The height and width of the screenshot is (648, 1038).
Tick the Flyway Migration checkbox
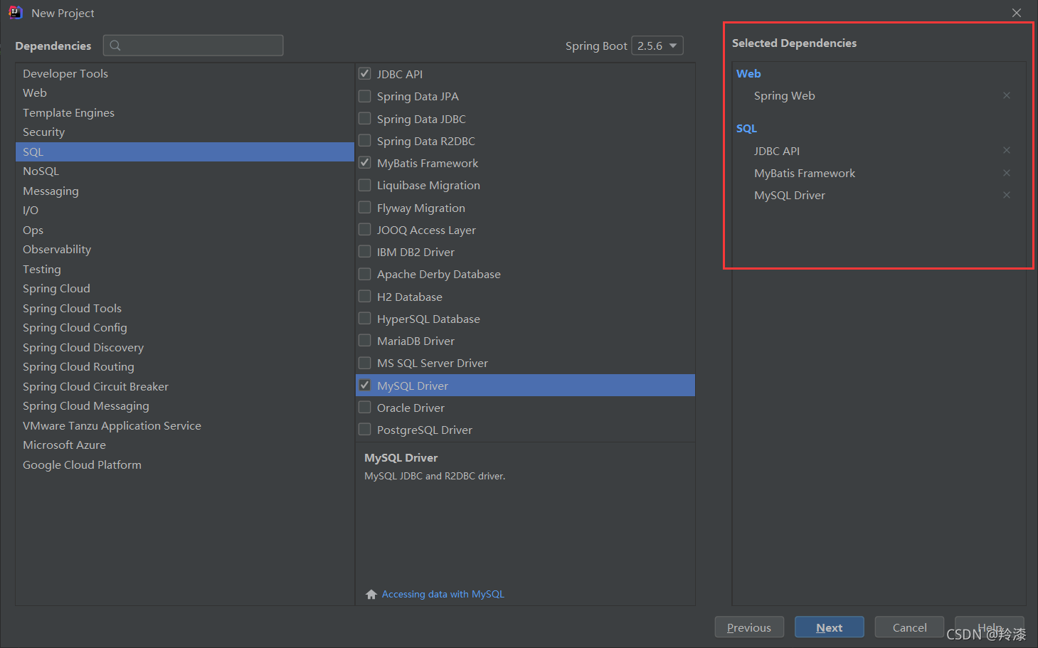(365, 207)
